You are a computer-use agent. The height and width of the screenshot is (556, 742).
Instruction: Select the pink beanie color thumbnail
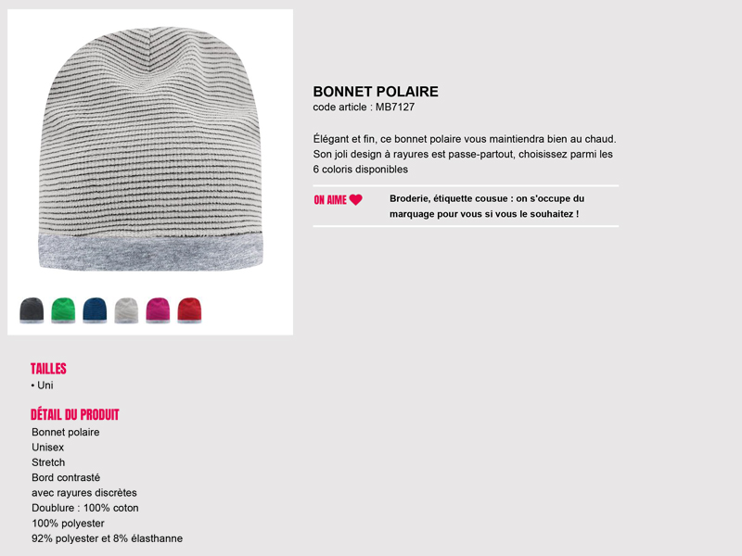pyautogui.click(x=158, y=310)
